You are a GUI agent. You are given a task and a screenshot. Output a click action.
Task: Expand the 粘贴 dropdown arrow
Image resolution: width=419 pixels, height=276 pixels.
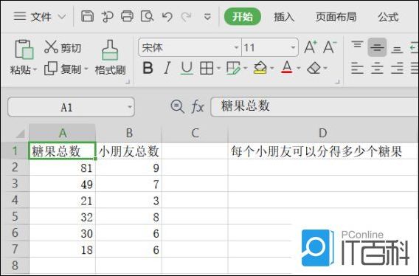tap(35, 70)
